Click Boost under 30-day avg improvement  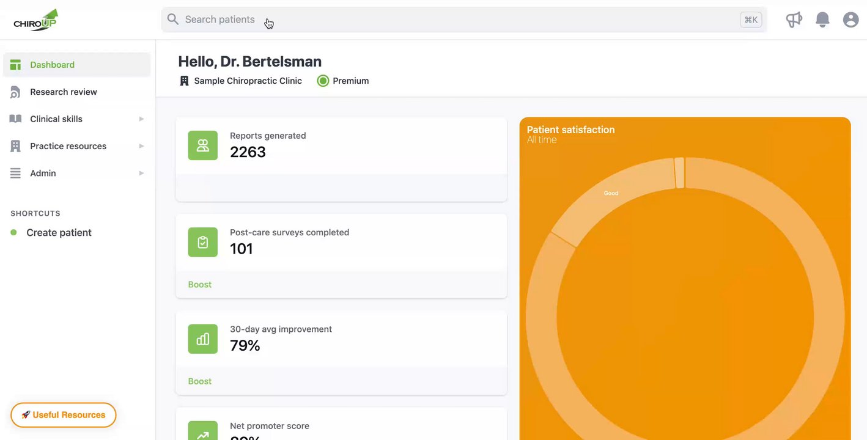click(199, 381)
